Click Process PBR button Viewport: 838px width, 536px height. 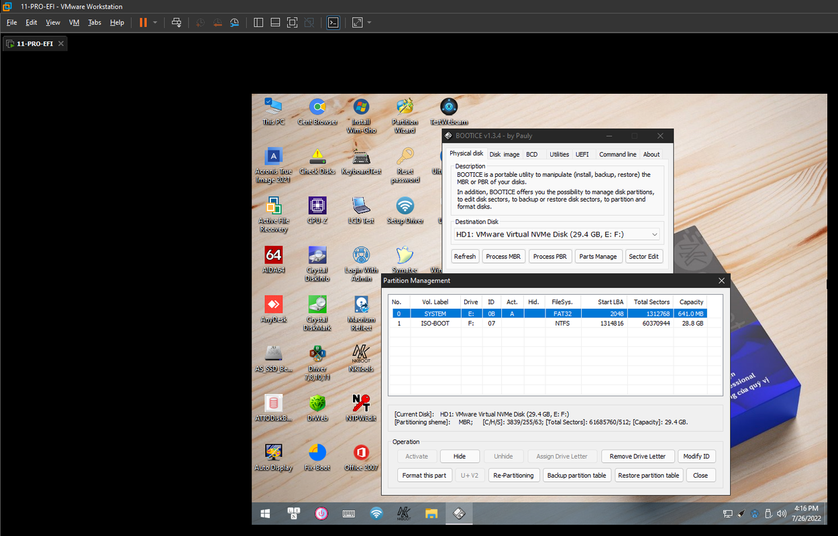coord(549,257)
